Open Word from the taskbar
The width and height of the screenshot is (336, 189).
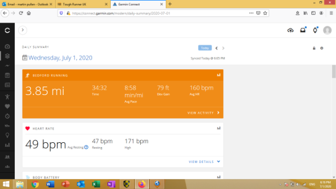tap(50, 184)
